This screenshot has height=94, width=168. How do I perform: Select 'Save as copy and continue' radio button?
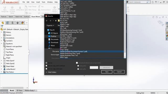46,66
